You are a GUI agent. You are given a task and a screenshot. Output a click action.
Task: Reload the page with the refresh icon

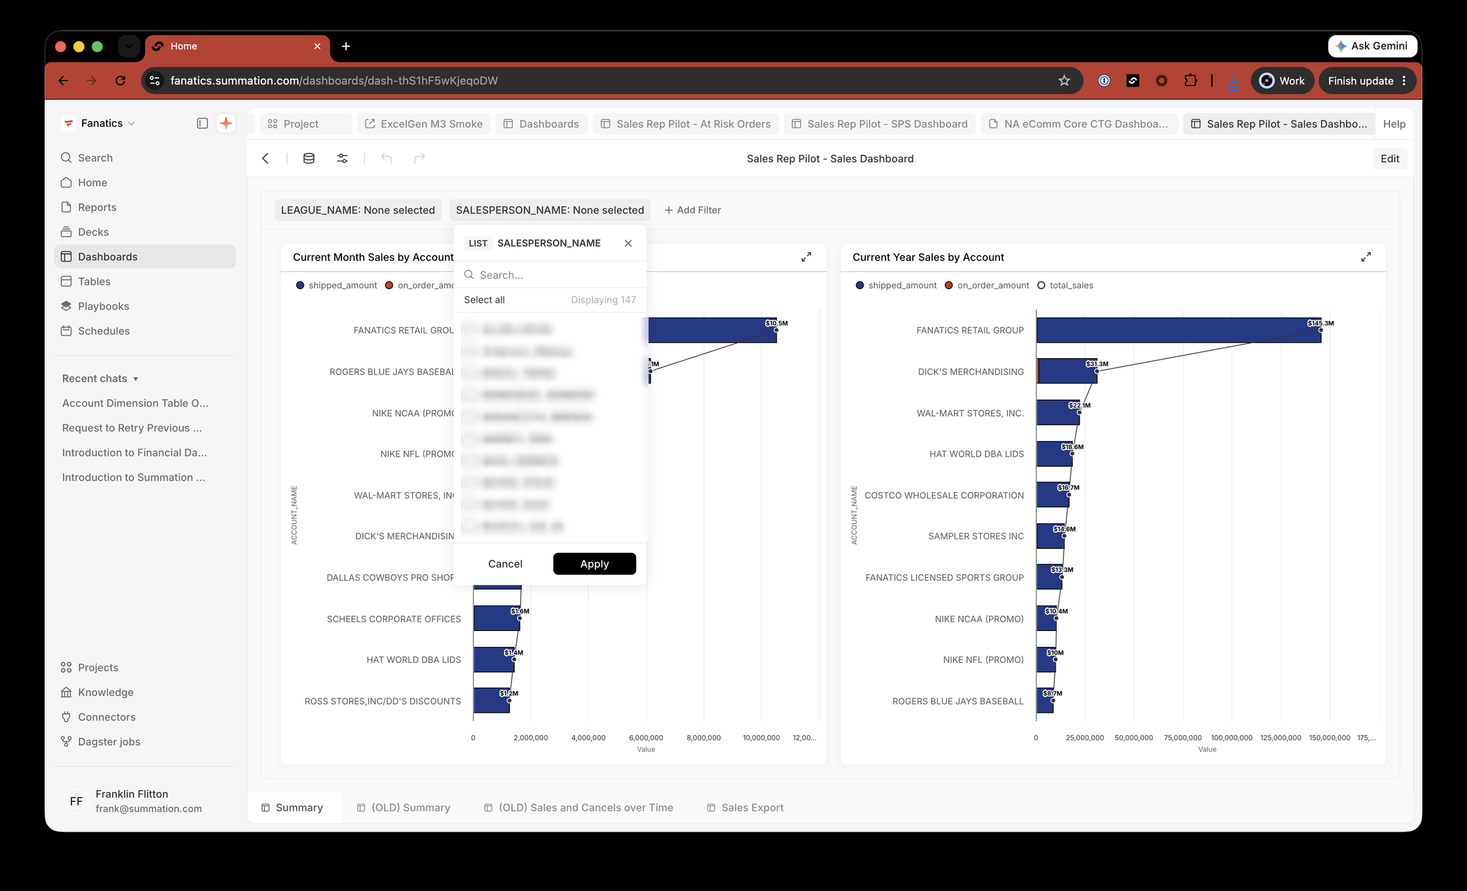point(121,81)
